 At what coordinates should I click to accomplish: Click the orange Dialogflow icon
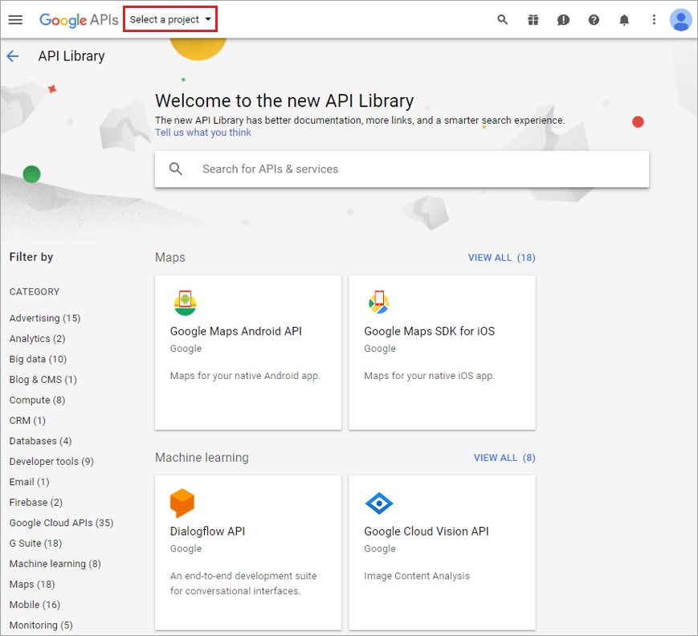pyautogui.click(x=182, y=503)
